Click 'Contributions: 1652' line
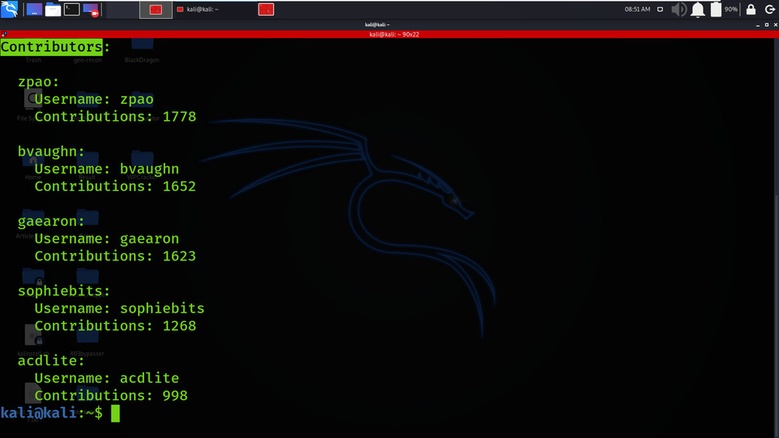Image resolution: width=779 pixels, height=438 pixels. [115, 186]
